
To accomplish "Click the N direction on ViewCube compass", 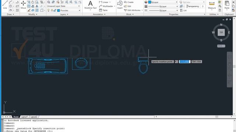I will [x=221, y=25].
